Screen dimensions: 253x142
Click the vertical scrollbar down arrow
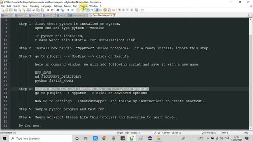point(251,128)
